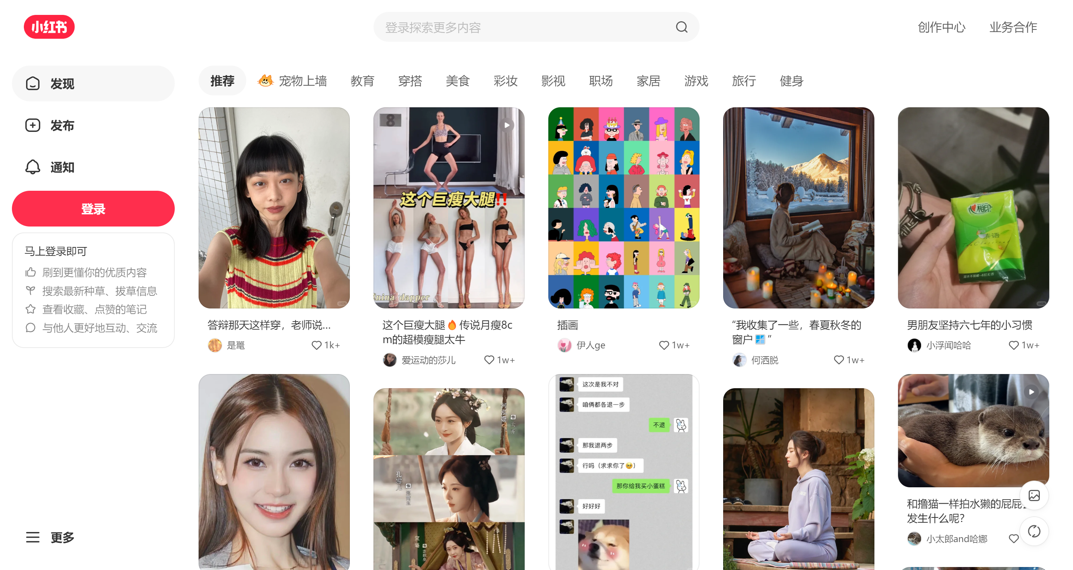Click the red 登录 button

(93, 209)
